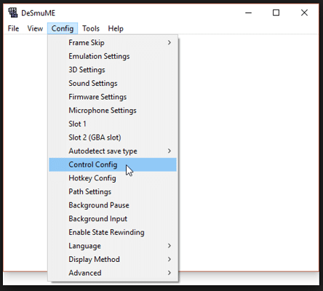Expand the Display Method submenu
Screen dimensions: 323x291
point(113,260)
